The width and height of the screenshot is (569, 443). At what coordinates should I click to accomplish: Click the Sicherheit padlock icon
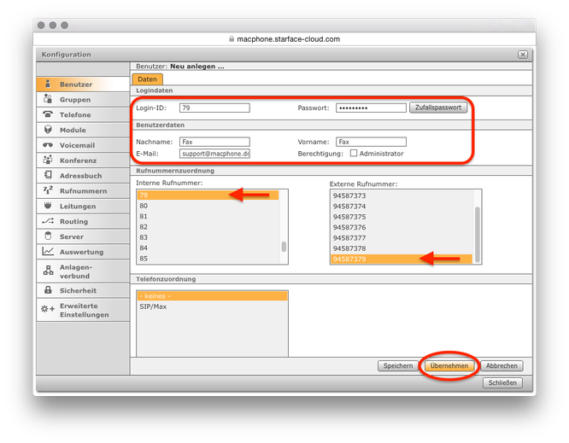click(x=48, y=289)
